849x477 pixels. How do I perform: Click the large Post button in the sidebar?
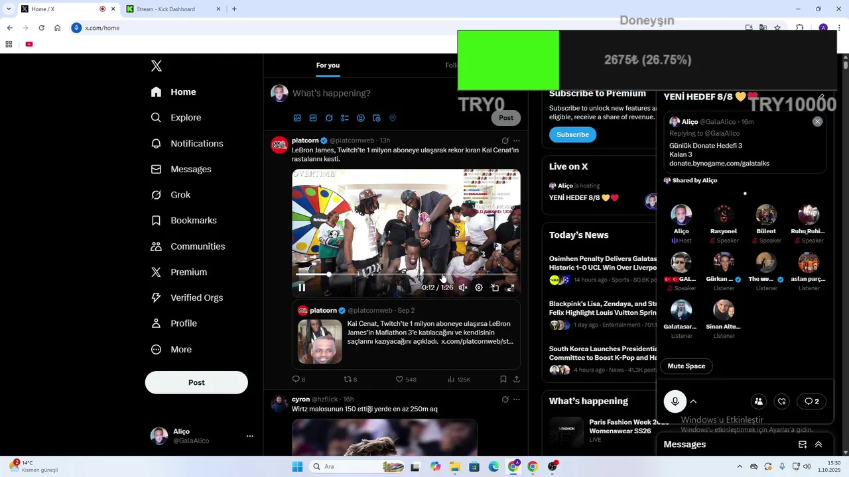[x=196, y=382]
